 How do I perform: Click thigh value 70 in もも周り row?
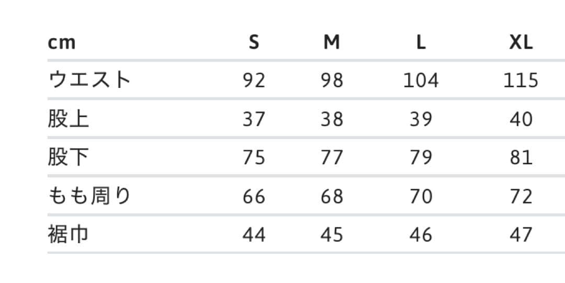click(x=421, y=196)
